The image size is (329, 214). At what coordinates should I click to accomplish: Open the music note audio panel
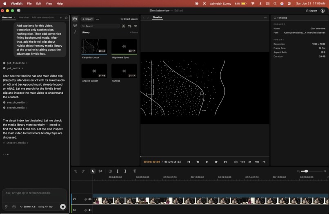(x=75, y=32)
